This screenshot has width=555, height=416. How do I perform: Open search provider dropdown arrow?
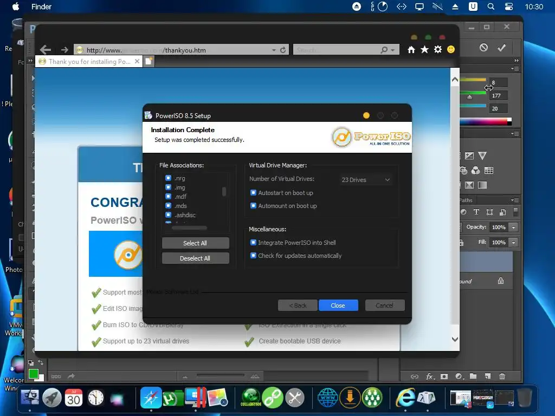tap(393, 50)
